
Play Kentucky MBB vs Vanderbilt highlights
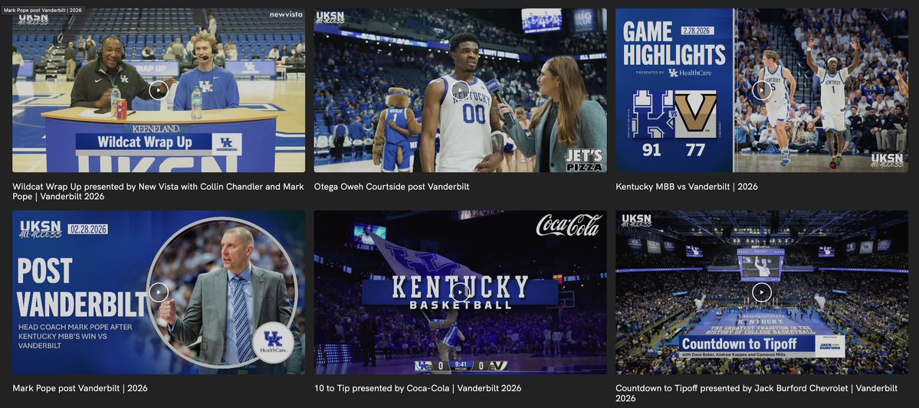tap(761, 90)
